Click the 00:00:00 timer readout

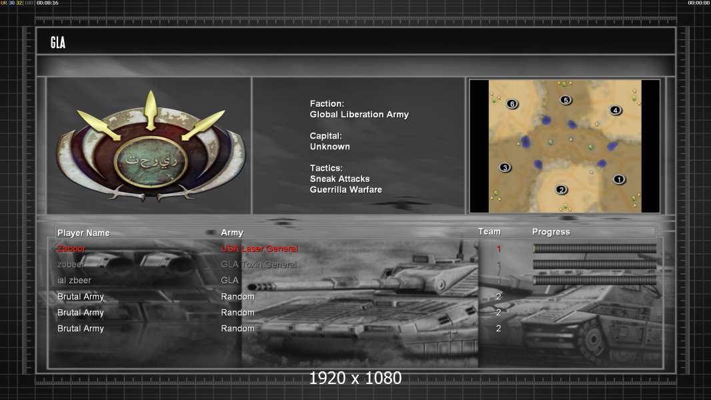(x=699, y=3)
